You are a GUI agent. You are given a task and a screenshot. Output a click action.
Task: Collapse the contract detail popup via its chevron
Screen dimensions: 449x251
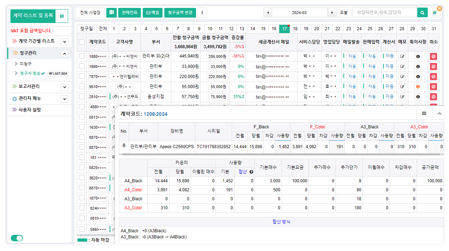439,113
